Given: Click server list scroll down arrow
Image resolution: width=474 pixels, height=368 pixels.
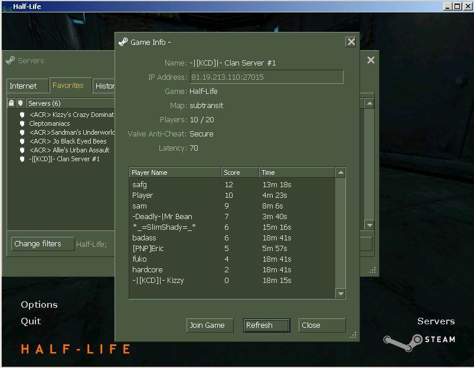Looking at the screenshot, I should click(370, 225).
